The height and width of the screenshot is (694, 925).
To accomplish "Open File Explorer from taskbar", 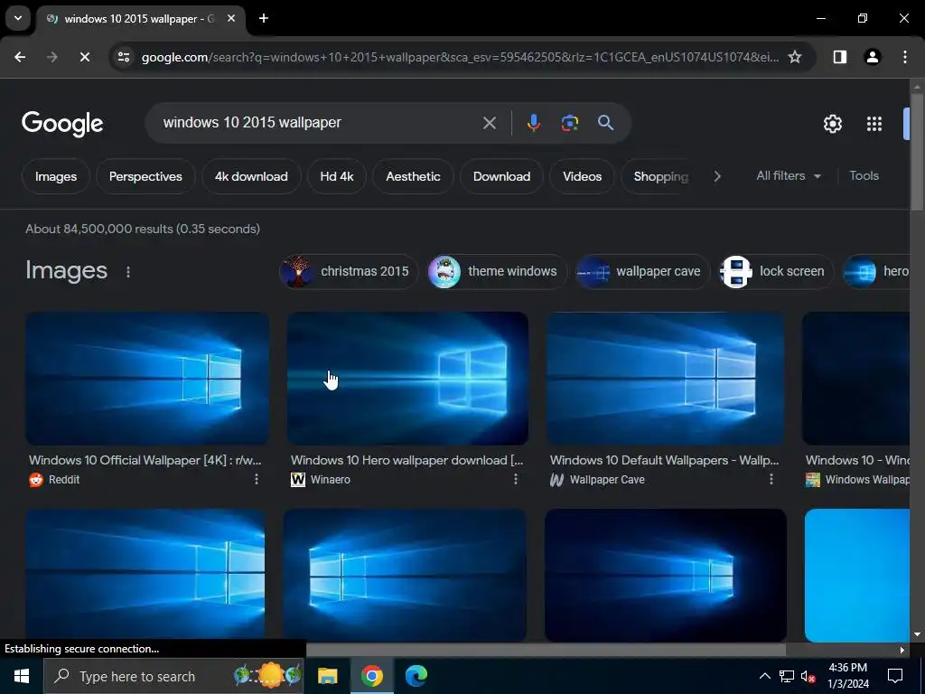I will tap(327, 676).
